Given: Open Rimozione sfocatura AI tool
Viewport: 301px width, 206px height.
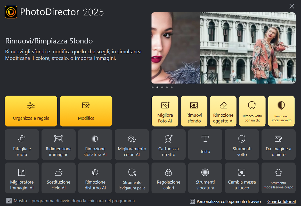Looking at the screenshot, I should coord(95,144).
